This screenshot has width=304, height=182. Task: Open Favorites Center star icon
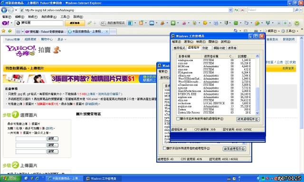3,31
